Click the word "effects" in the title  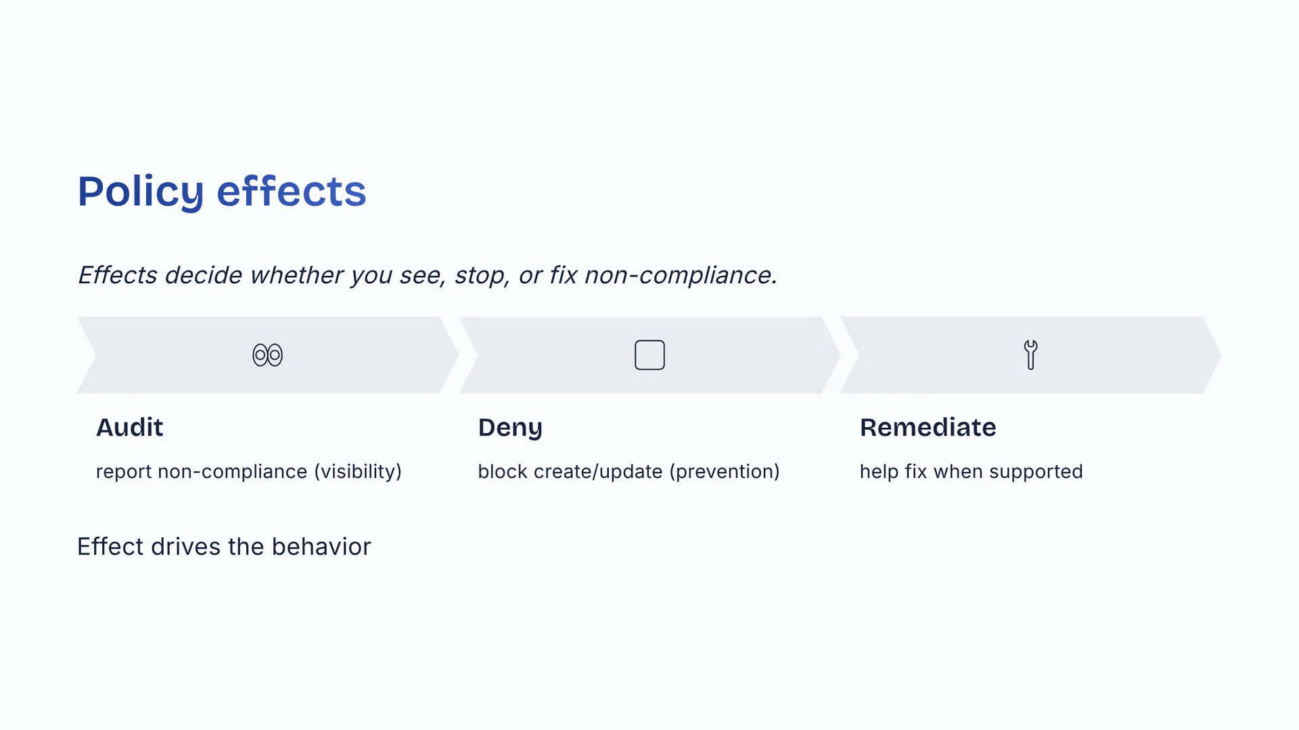pos(291,191)
